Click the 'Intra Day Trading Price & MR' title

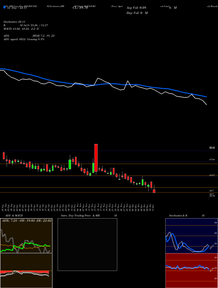pos(81,216)
